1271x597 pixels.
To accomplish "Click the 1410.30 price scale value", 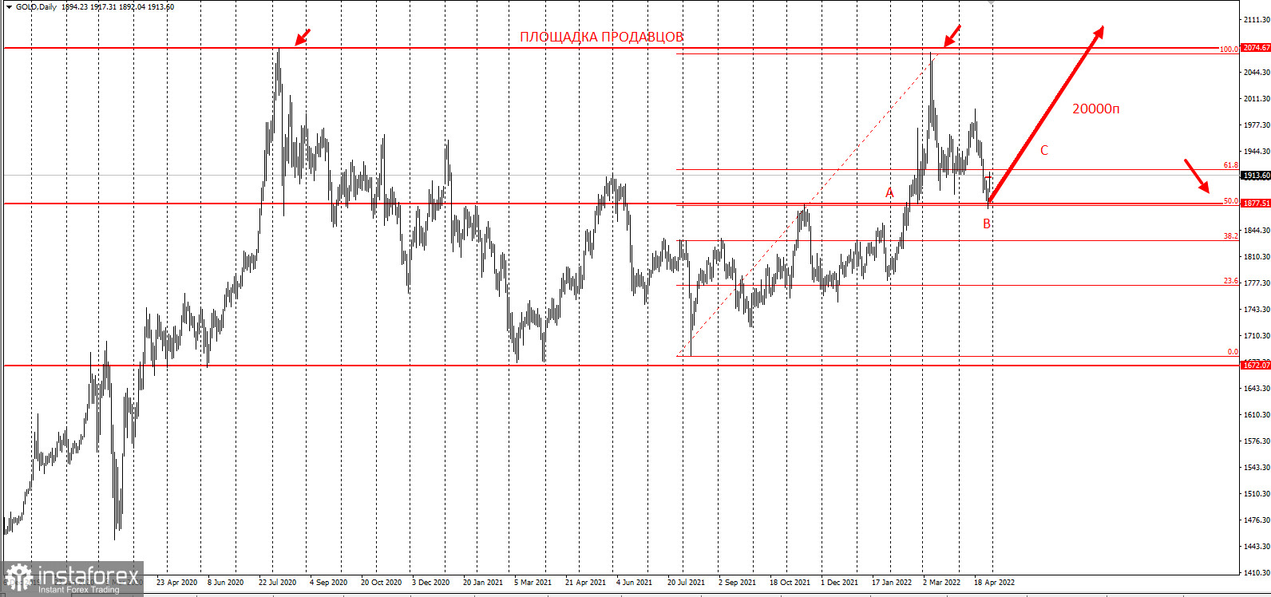I will coord(1257,573).
